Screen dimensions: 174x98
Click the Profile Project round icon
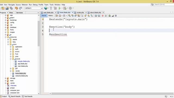(x=70, y=8)
